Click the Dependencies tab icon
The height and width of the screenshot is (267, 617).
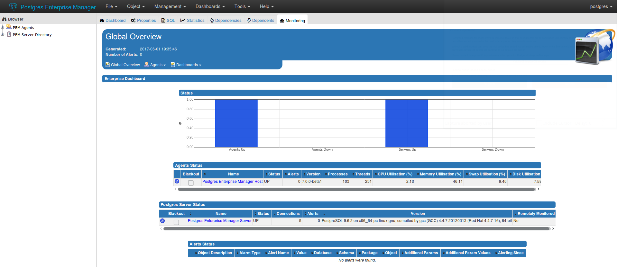(212, 21)
